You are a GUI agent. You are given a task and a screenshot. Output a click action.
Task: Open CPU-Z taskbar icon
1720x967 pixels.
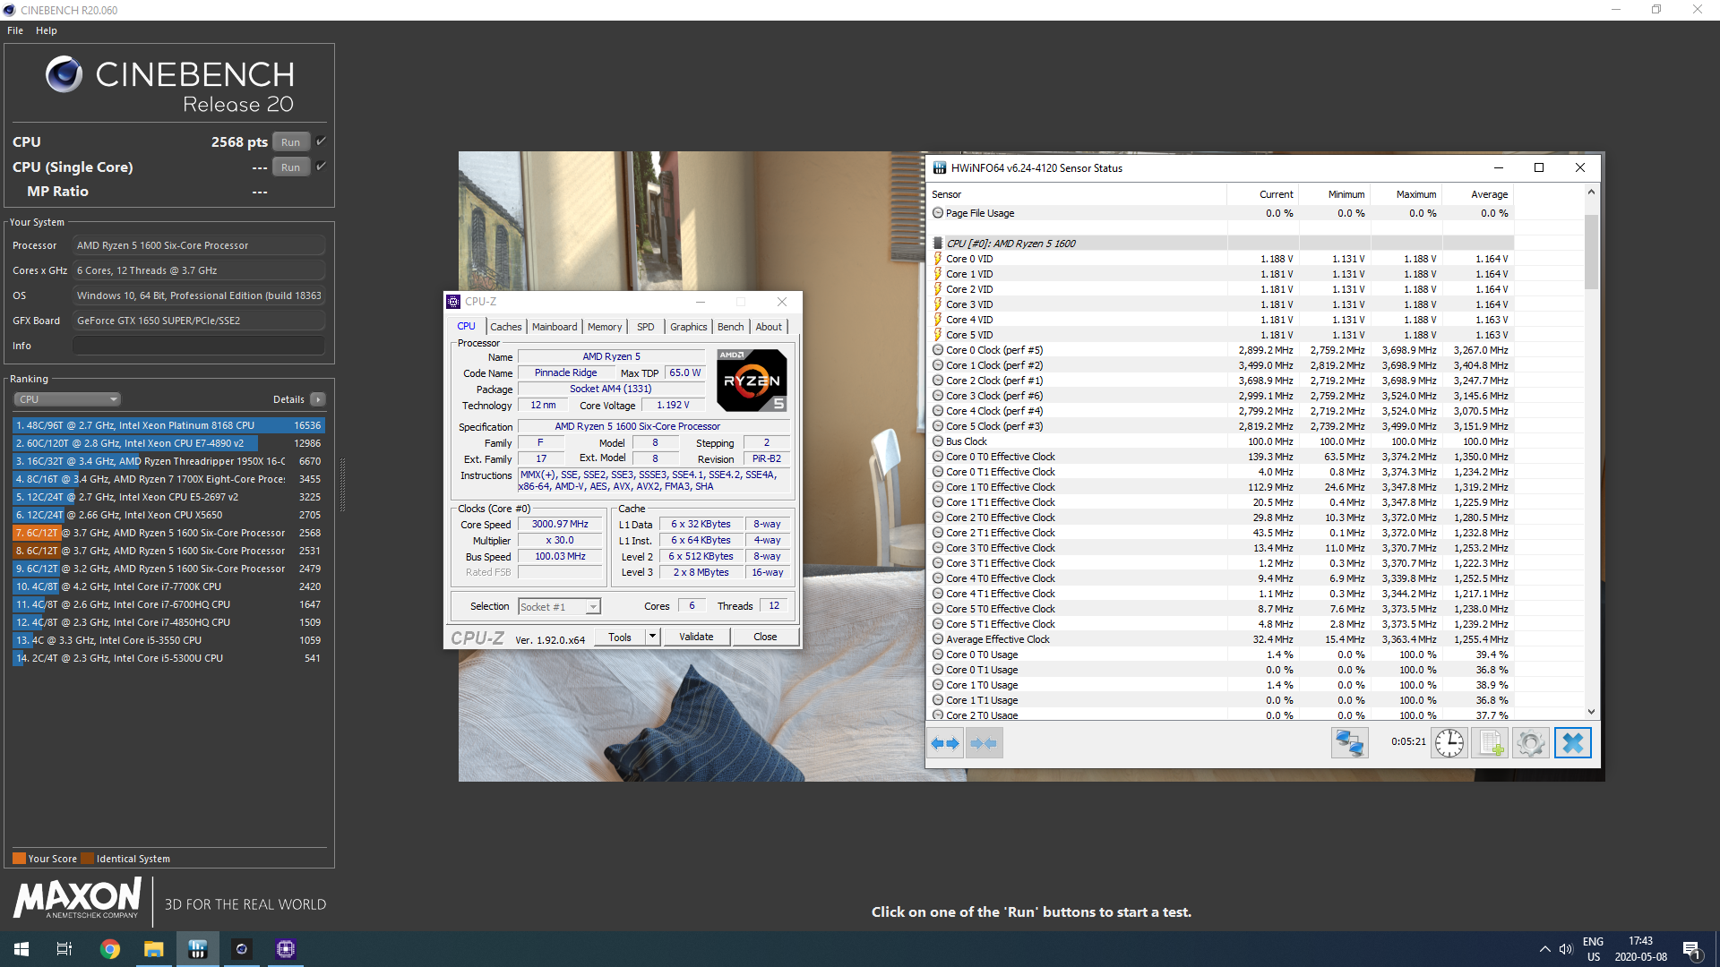(x=286, y=949)
